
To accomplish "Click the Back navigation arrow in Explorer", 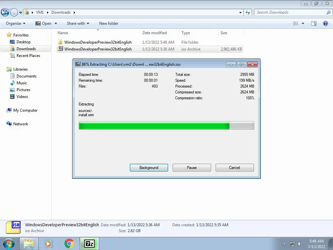I will (x=5, y=12).
